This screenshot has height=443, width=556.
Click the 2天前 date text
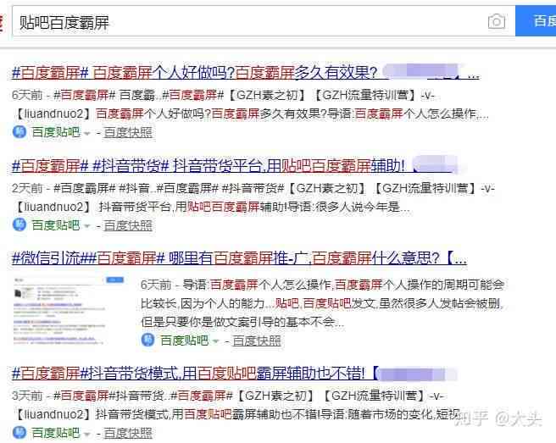click(x=27, y=188)
